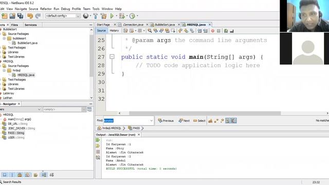This screenshot has width=329, height=185.
Task: Click the Uncomment editor toolbar icon
Action: click(232, 31)
